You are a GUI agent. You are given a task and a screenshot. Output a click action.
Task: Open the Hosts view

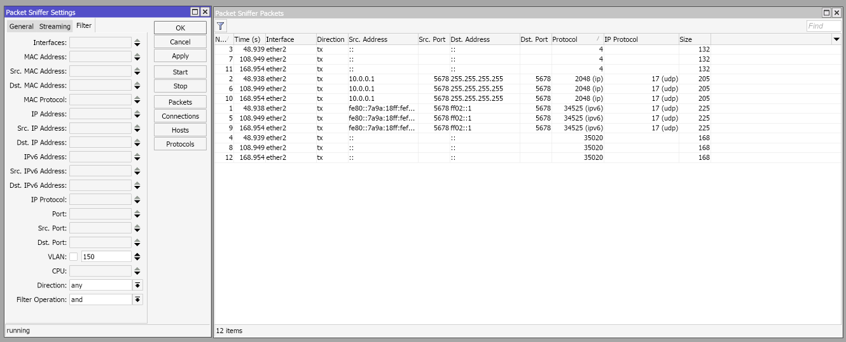tap(180, 130)
